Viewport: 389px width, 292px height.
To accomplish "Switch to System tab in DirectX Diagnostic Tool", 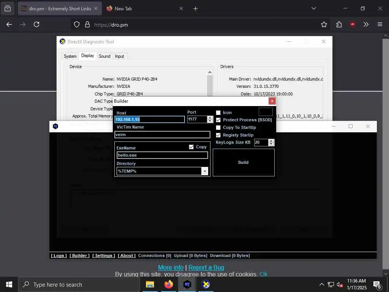I will [70, 56].
